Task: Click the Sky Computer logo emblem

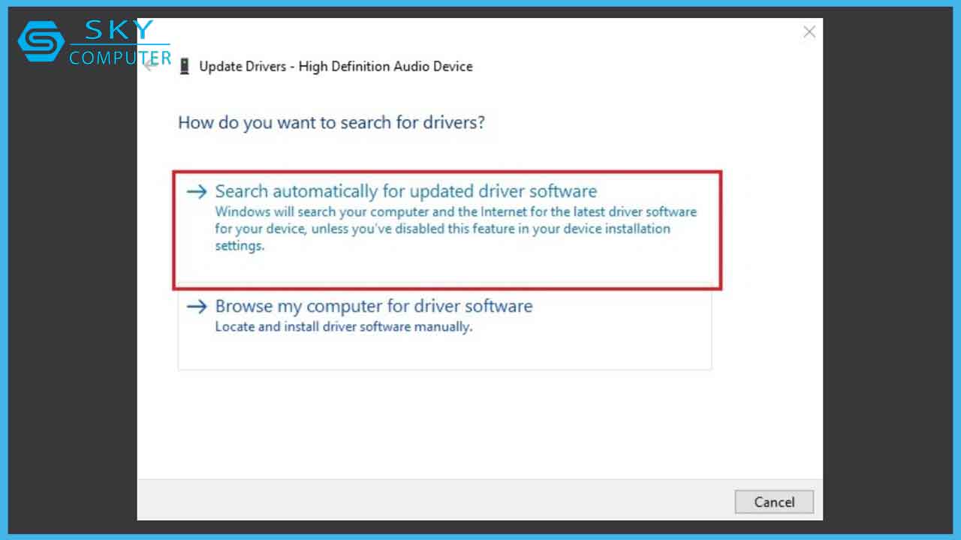Action: 41,41
